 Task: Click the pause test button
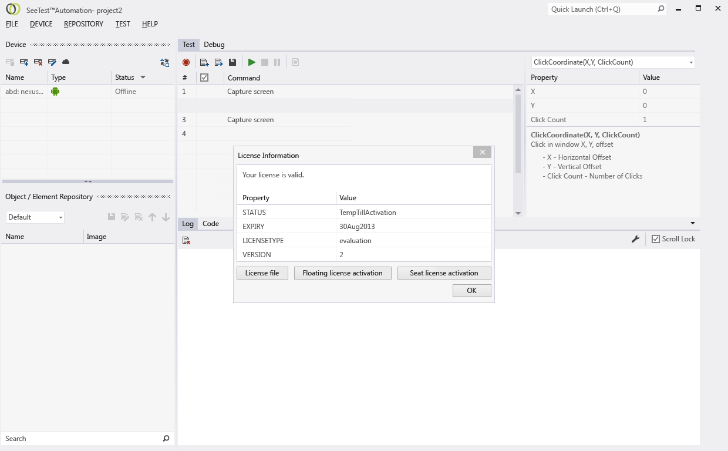(x=277, y=62)
